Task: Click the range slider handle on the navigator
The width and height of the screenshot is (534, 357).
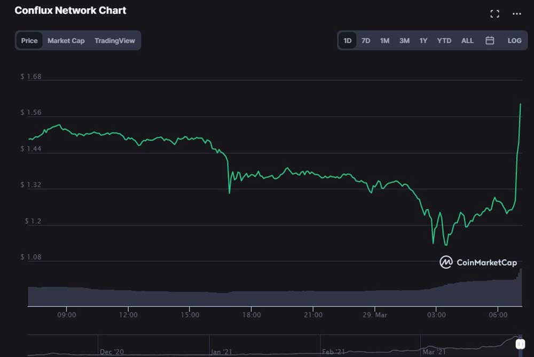Action: 520,344
